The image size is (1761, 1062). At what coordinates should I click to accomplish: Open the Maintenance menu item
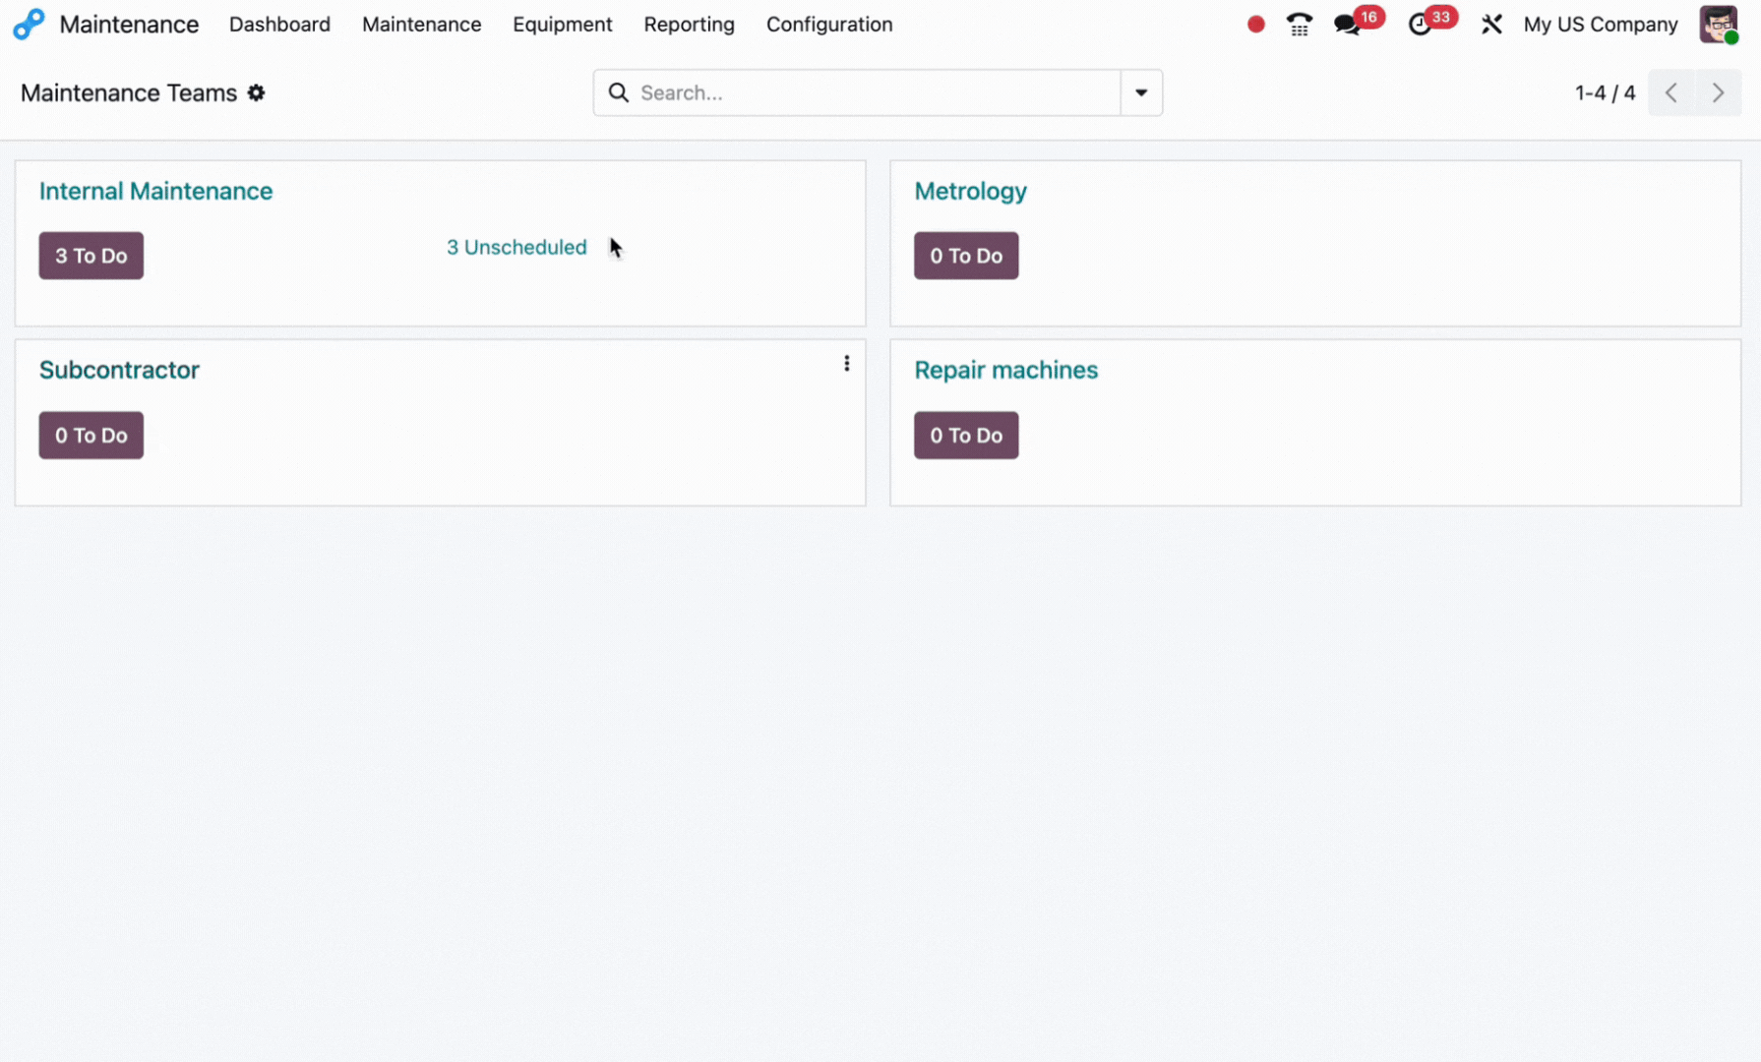[421, 25]
